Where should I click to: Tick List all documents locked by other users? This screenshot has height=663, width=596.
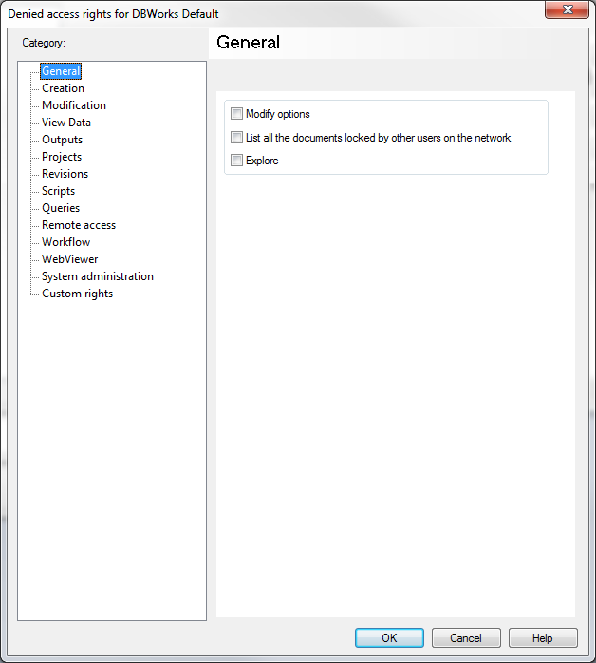(236, 138)
